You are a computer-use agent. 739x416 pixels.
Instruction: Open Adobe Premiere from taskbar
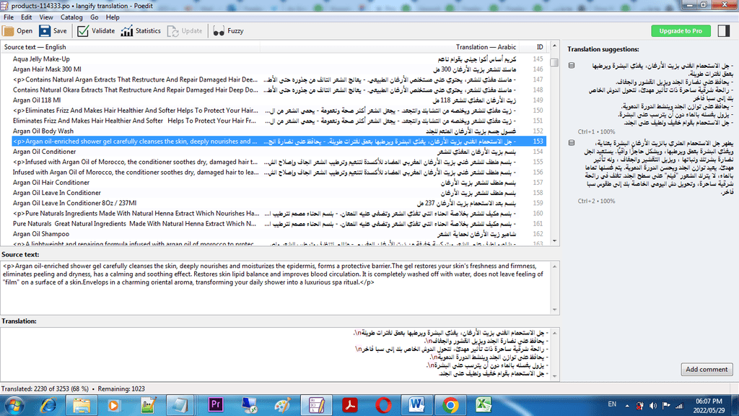click(215, 405)
